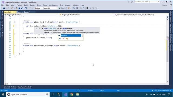Open the Error List tab
Viewport: 173px width, 97px height.
(7, 87)
